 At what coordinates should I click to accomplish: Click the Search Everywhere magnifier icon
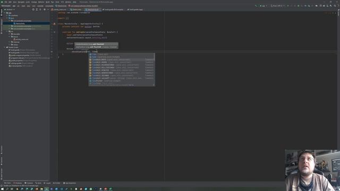335,6
